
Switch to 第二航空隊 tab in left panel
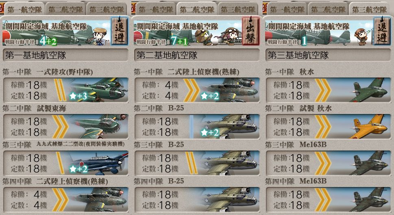point(66,9)
